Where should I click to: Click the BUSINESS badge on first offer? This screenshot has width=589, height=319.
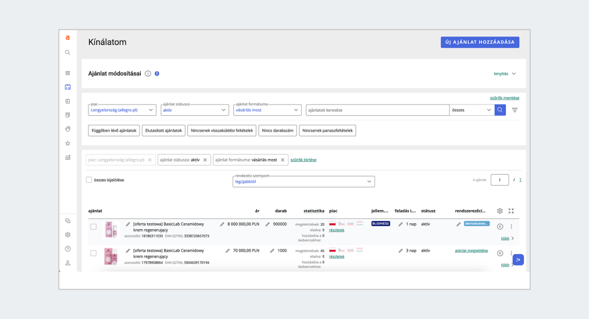click(x=381, y=224)
